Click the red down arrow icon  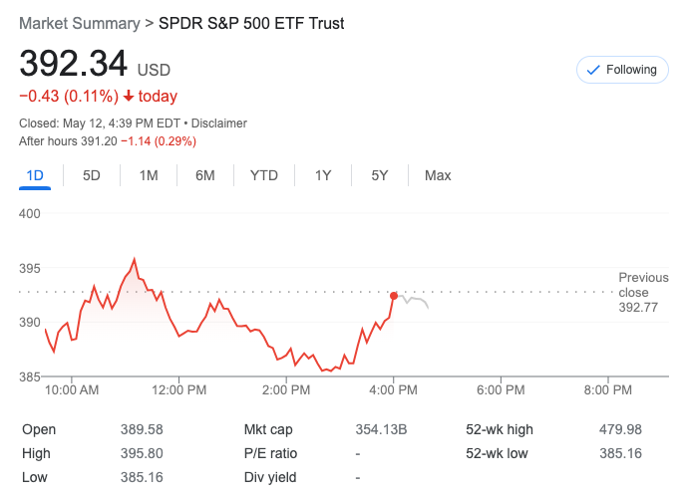click(129, 97)
